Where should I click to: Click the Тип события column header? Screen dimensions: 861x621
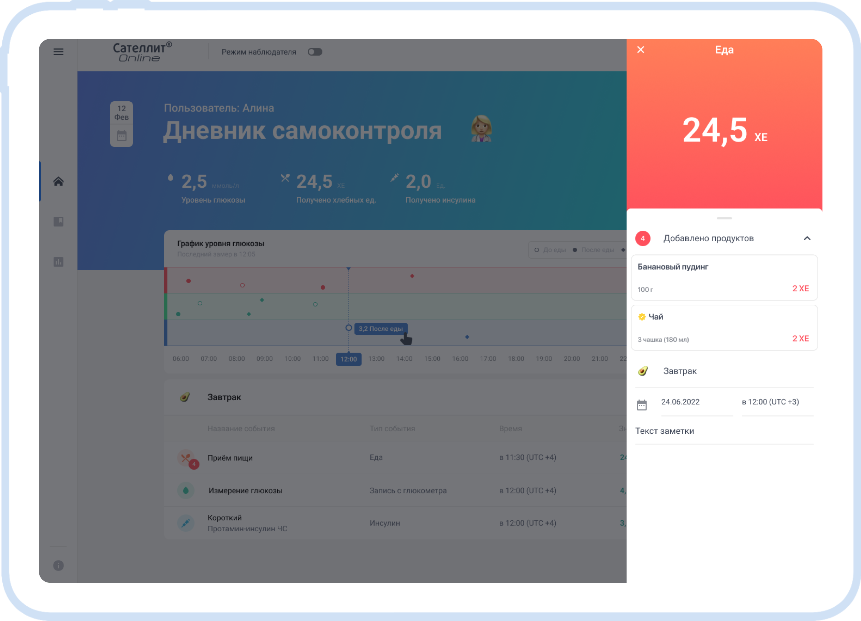click(x=392, y=429)
